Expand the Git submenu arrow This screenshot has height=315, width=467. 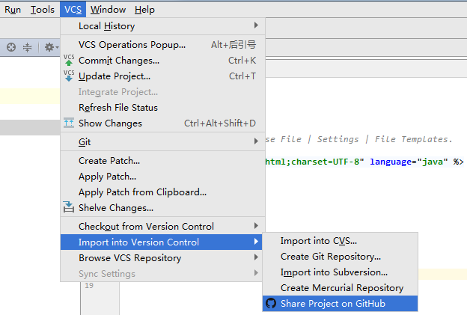pyautogui.click(x=256, y=141)
